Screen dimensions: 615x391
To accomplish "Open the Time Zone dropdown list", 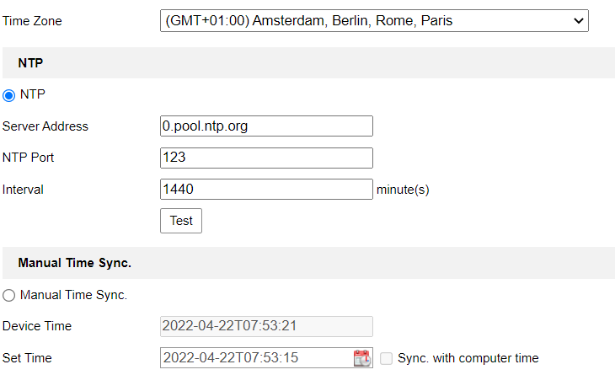I will point(373,21).
